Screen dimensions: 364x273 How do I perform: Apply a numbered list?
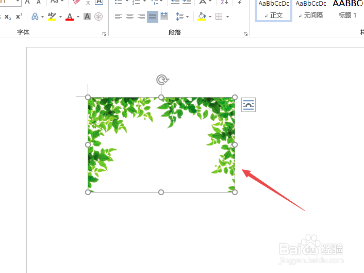point(136,2)
